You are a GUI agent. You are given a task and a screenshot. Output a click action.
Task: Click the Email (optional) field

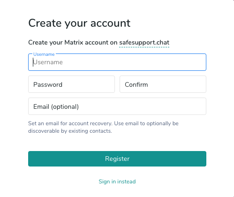(117, 106)
